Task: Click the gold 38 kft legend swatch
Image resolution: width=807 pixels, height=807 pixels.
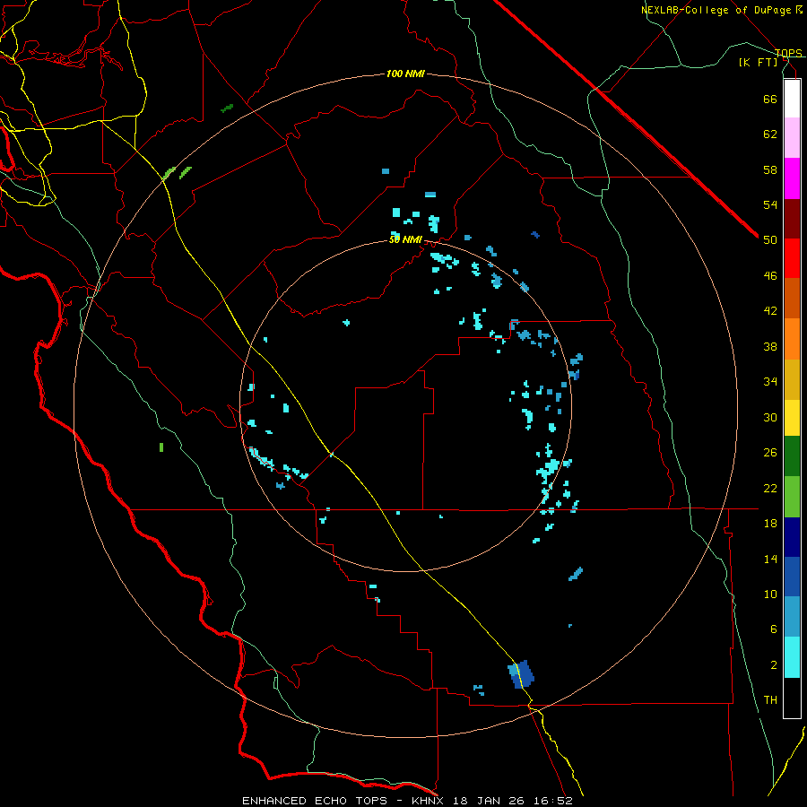Action: pyautogui.click(x=792, y=379)
